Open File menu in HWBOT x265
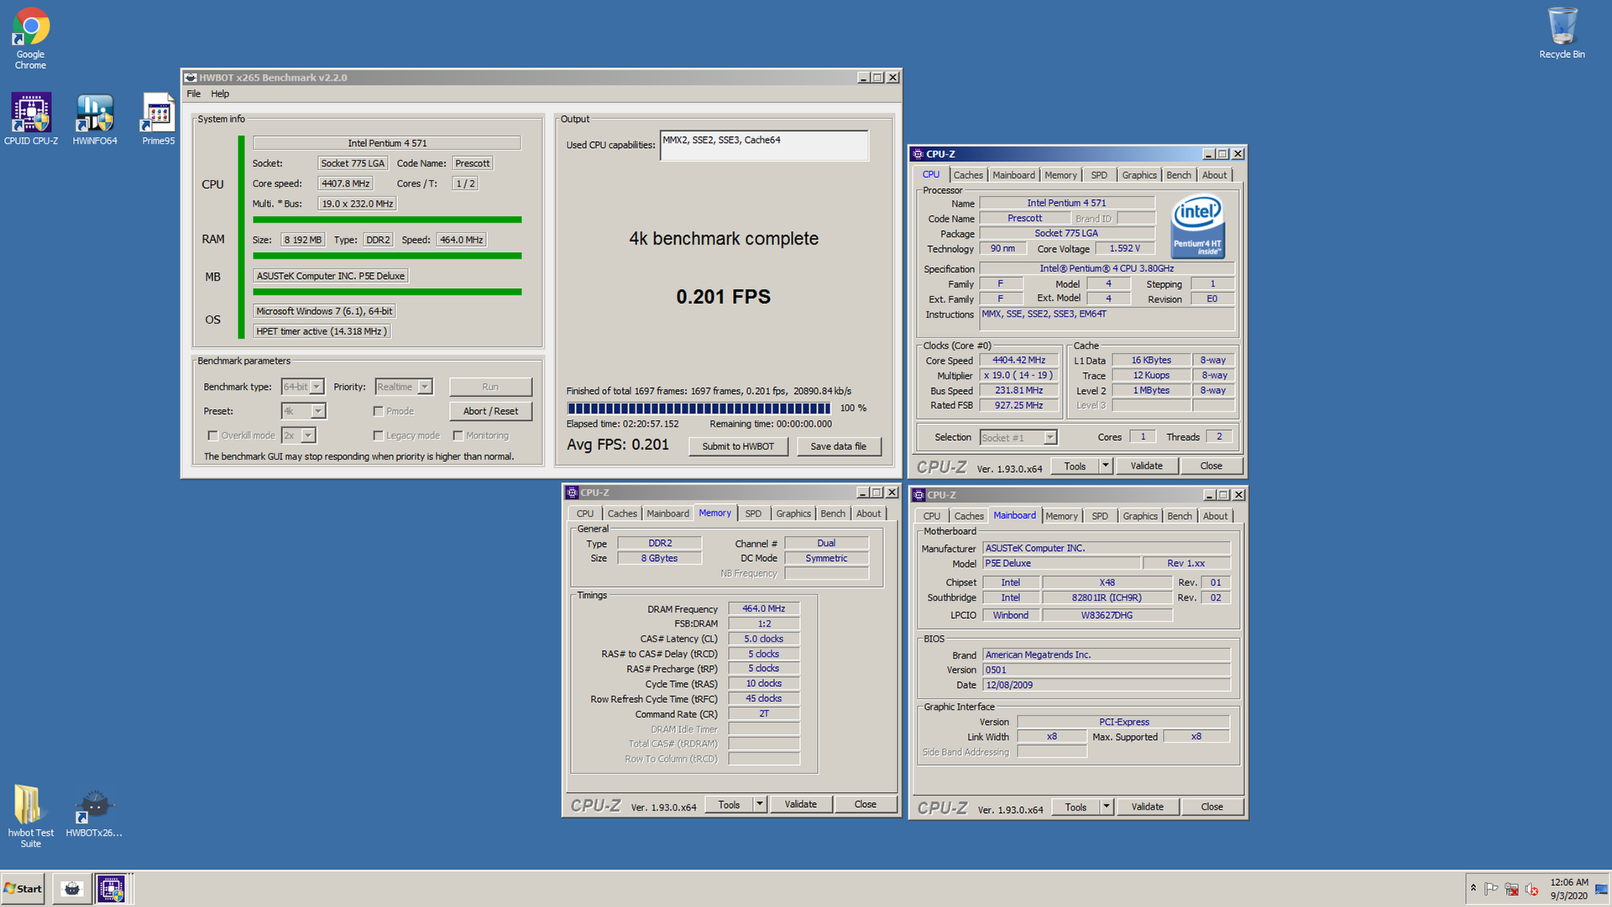Image resolution: width=1612 pixels, height=907 pixels. [193, 94]
